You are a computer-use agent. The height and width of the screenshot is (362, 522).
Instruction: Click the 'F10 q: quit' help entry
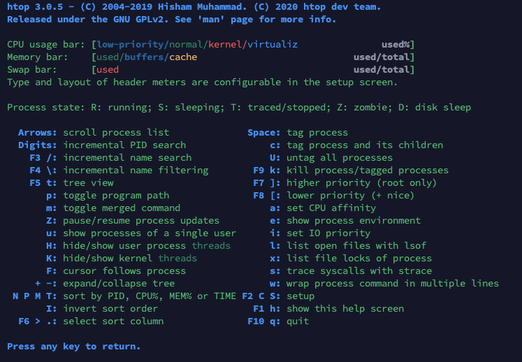[281, 321]
